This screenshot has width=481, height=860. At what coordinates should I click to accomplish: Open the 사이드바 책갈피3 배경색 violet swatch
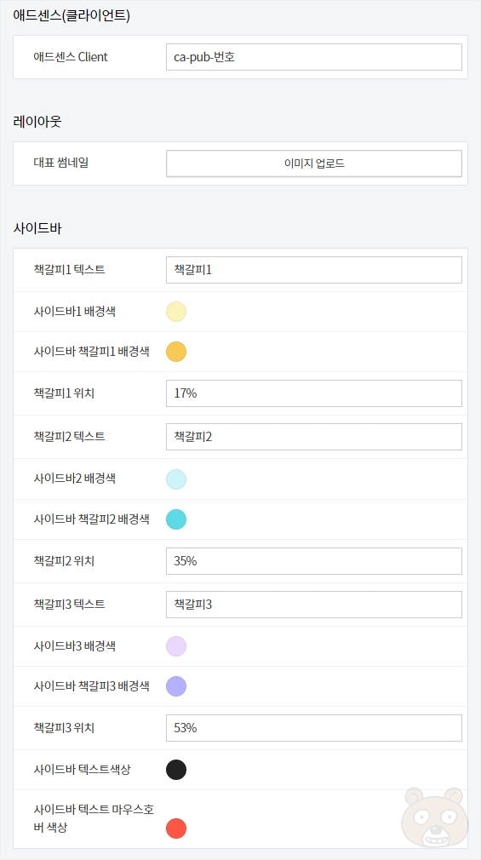tap(176, 686)
